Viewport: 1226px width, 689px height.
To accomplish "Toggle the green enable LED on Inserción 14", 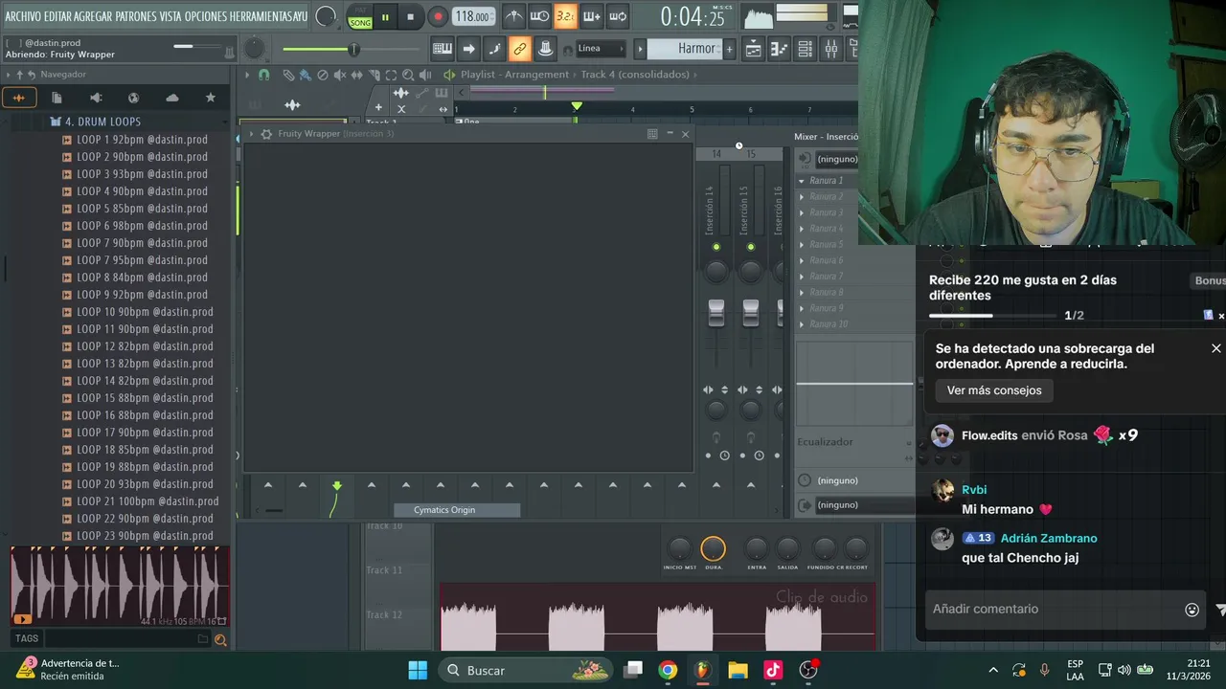I will pos(715,247).
